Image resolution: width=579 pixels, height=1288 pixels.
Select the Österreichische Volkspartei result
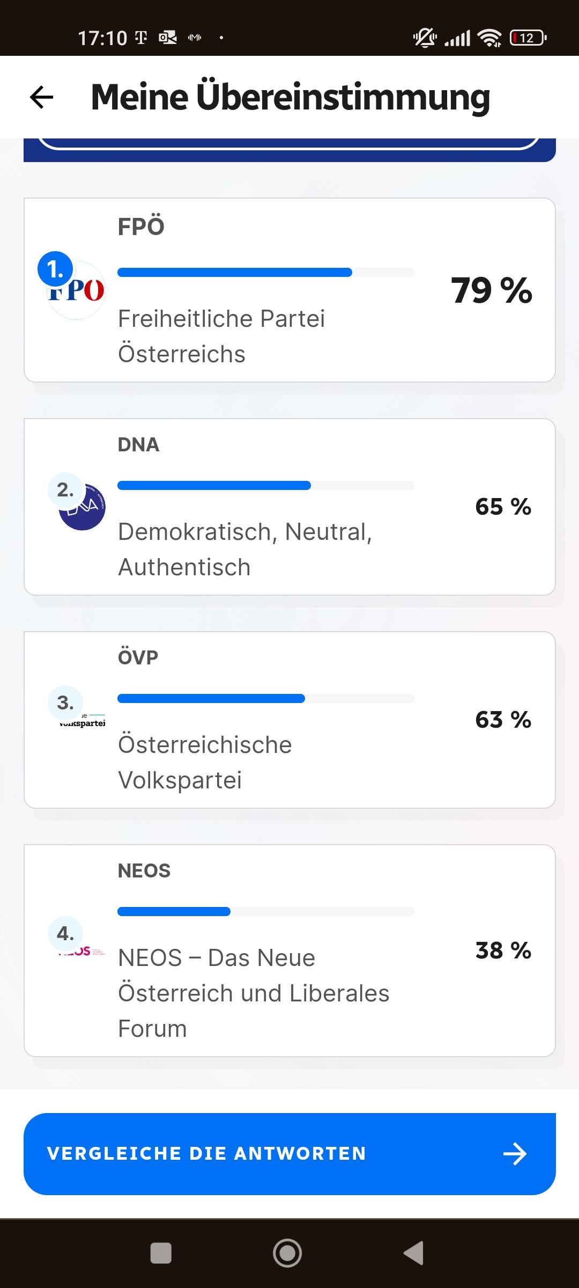[x=289, y=720]
